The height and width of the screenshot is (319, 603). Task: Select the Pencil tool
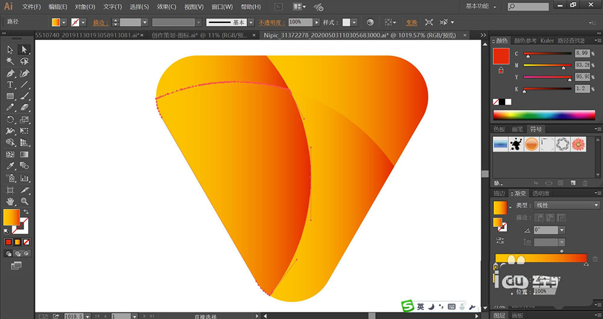click(x=10, y=108)
